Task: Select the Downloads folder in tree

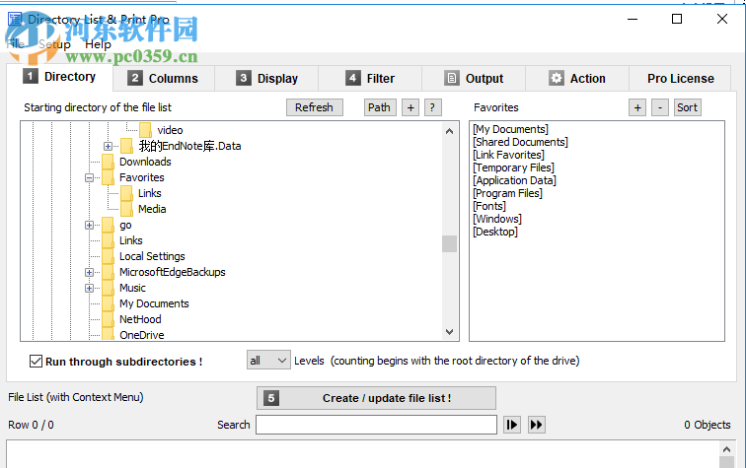Action: coord(145,162)
